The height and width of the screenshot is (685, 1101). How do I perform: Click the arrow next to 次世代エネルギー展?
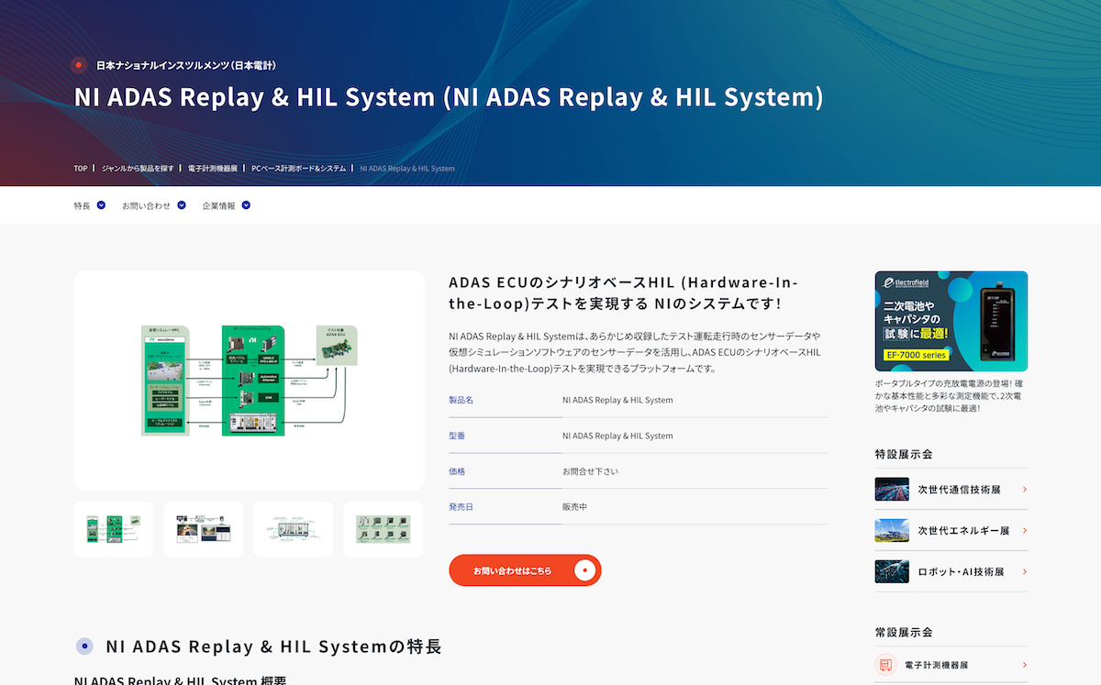point(1024,531)
